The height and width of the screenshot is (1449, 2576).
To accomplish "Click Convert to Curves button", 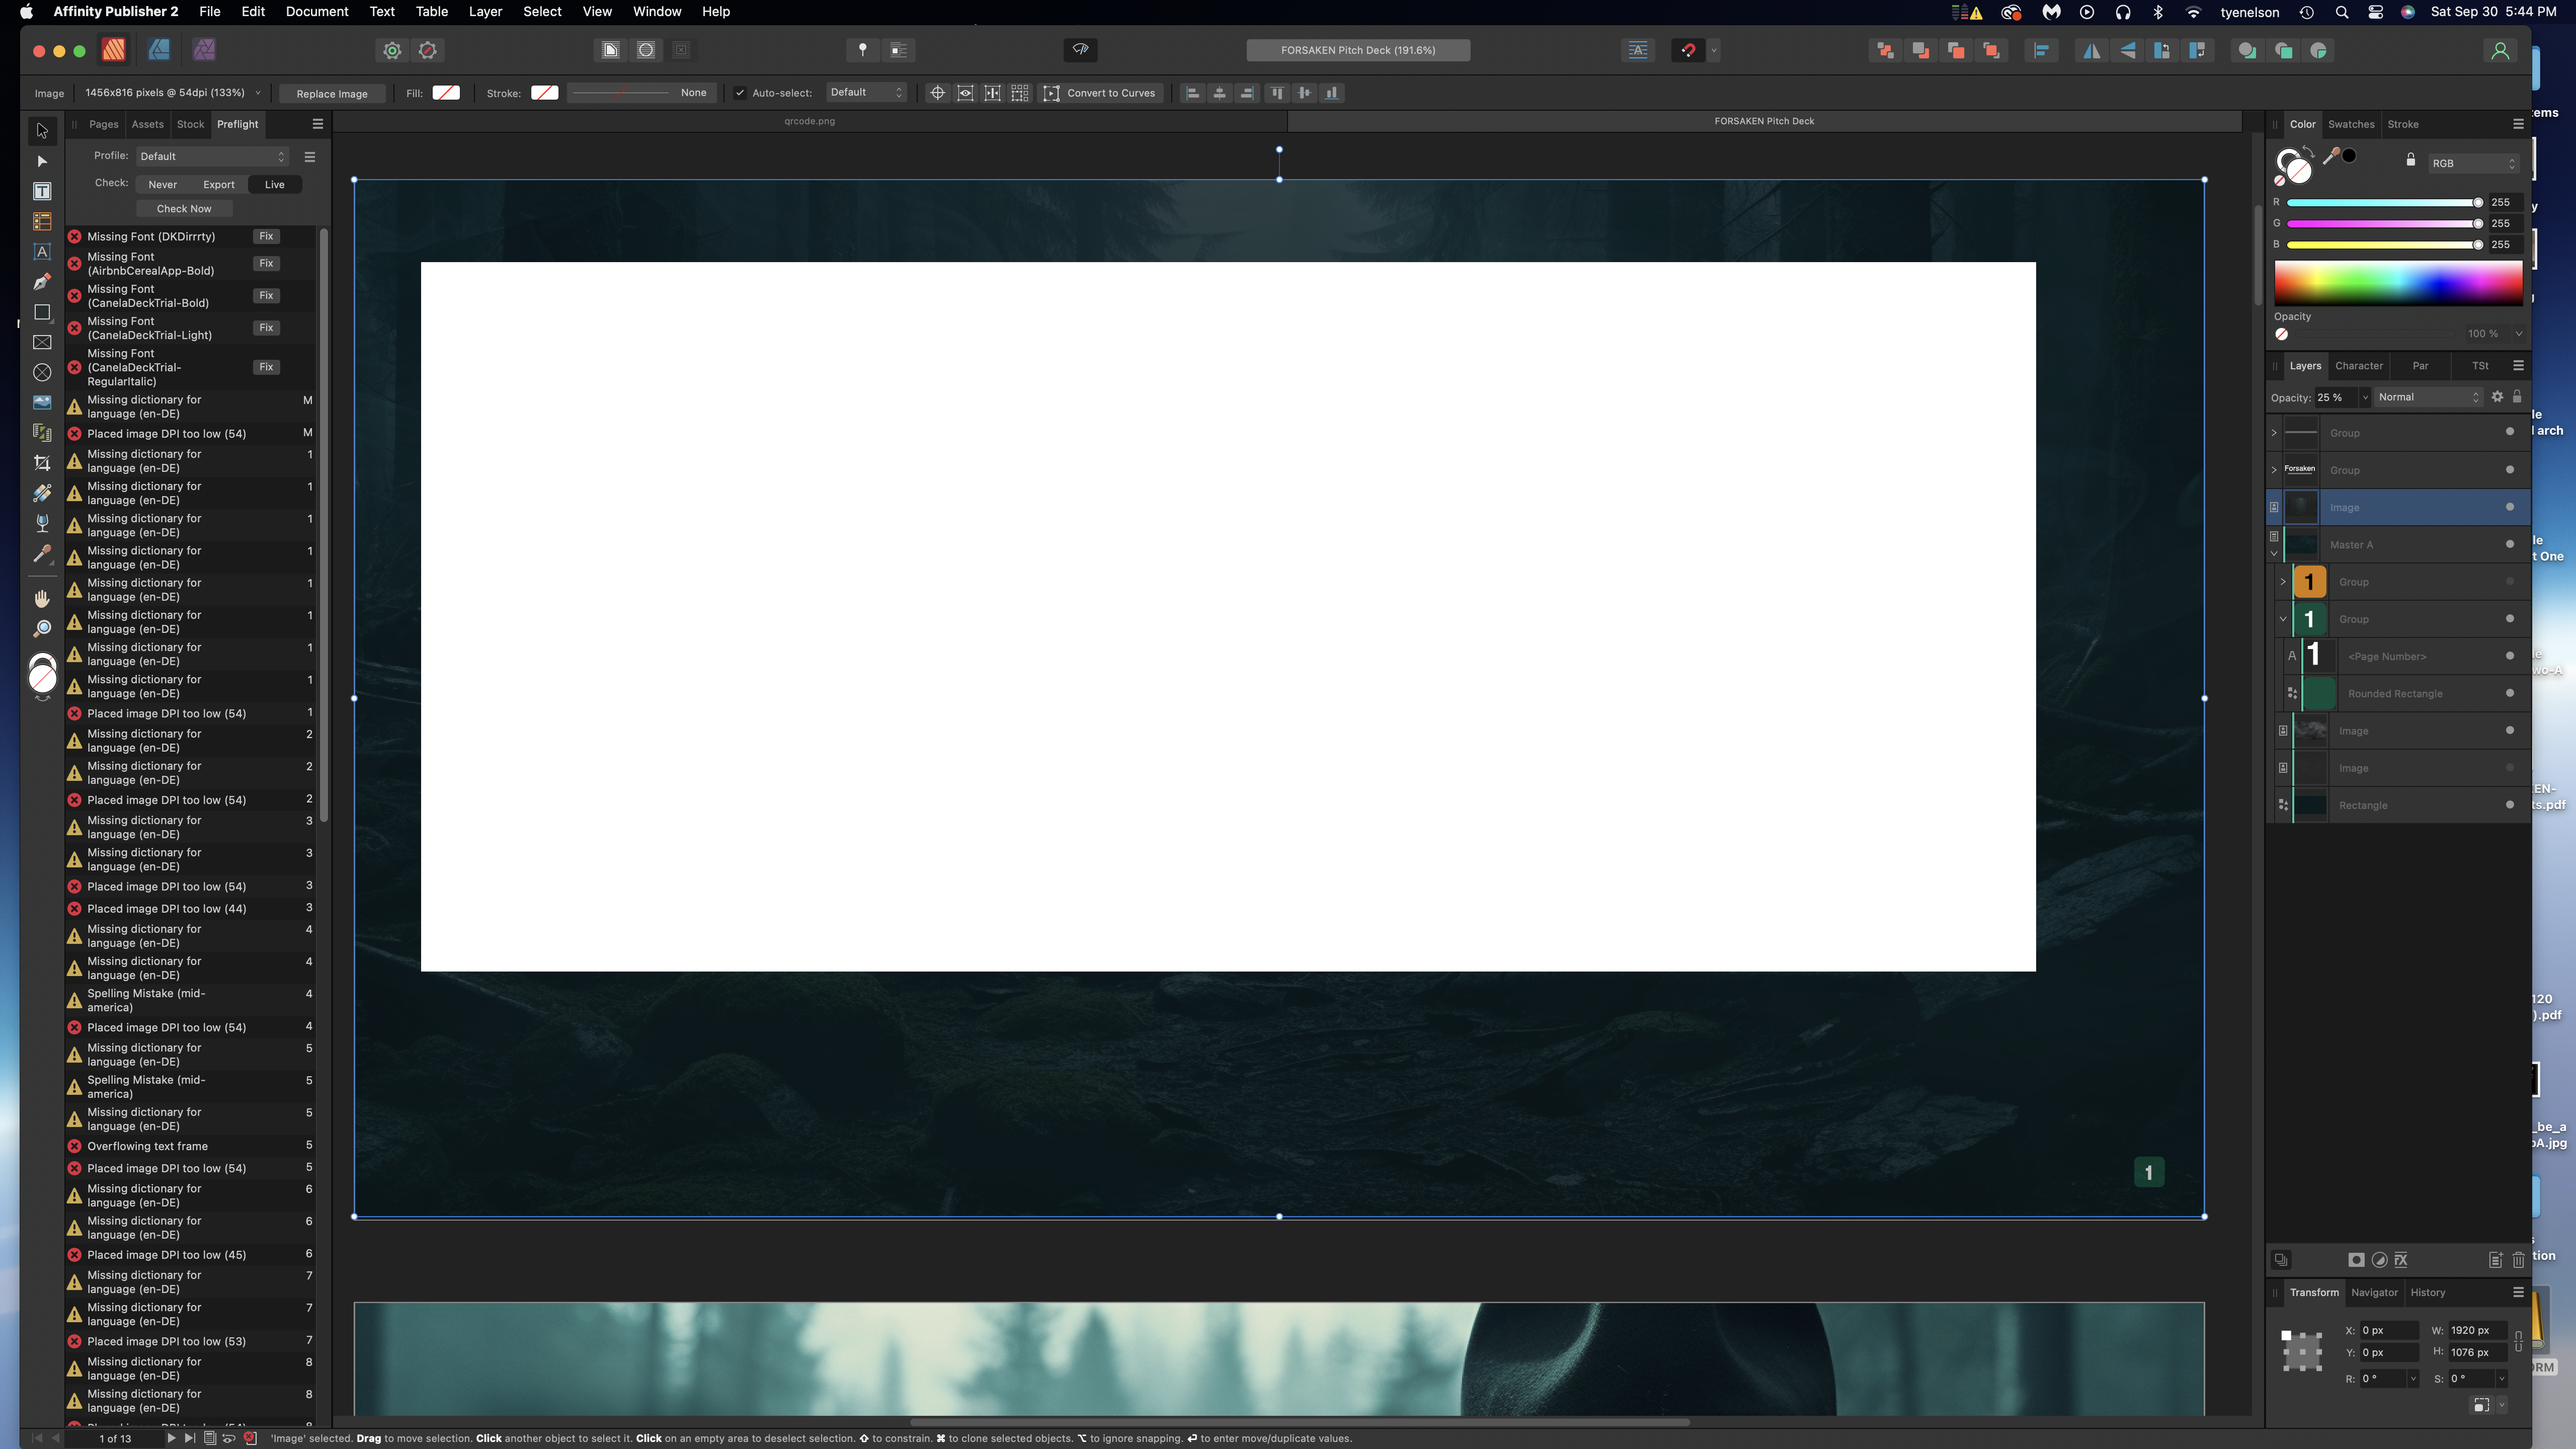I will 1100,93.
